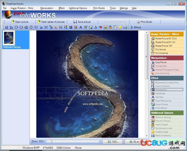187x151 pixels.
Task: Click the Morph Picture toolbar icon
Action: coord(90,27)
